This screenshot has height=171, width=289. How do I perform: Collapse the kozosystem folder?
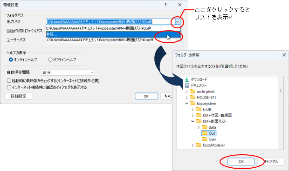[x=186, y=104]
